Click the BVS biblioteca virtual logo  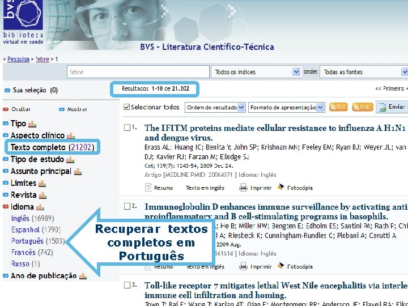coord(23,22)
